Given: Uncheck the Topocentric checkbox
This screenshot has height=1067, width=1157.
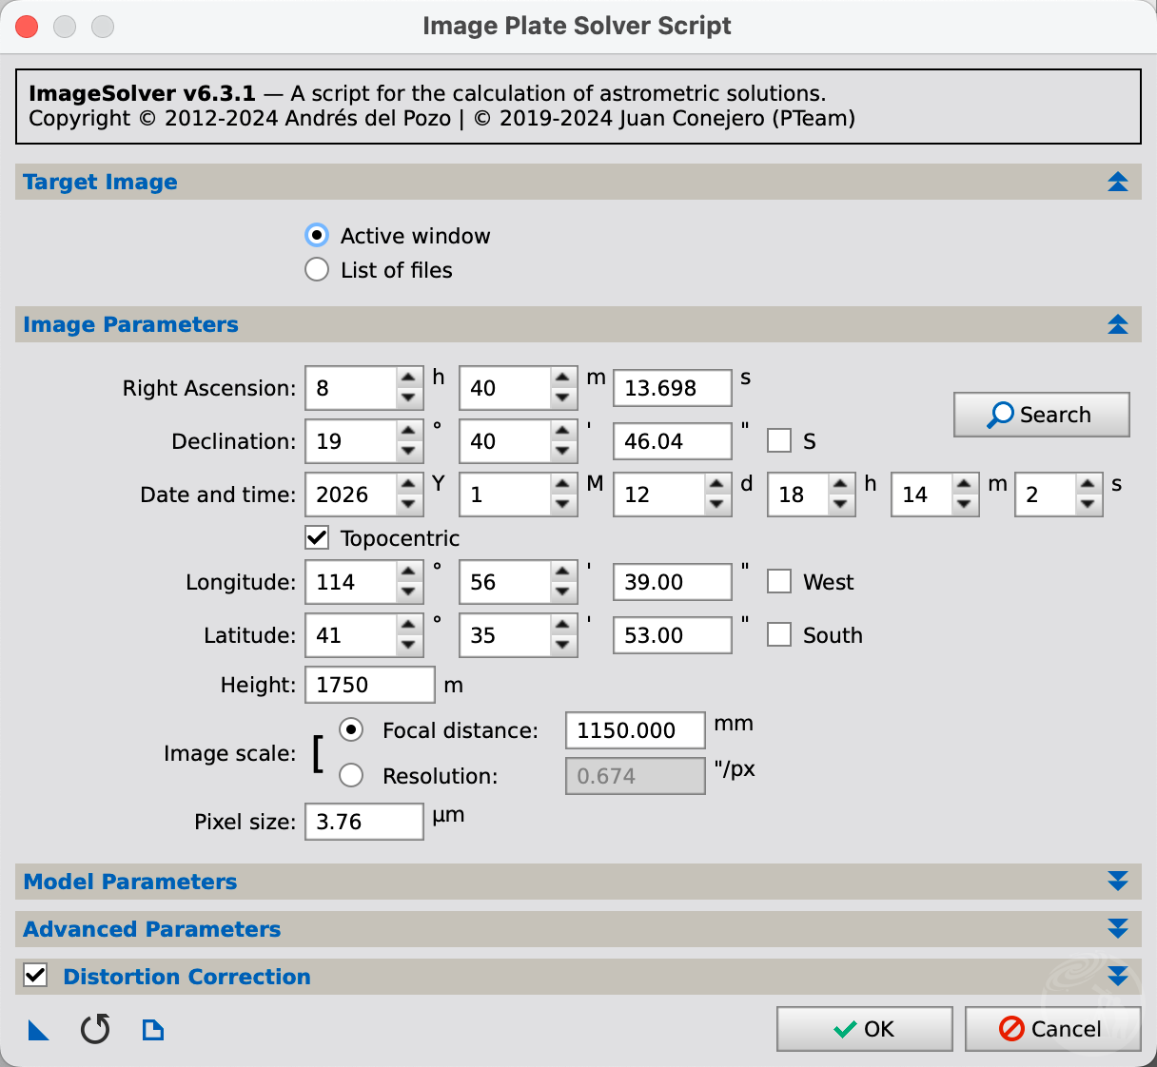Looking at the screenshot, I should pos(317,538).
